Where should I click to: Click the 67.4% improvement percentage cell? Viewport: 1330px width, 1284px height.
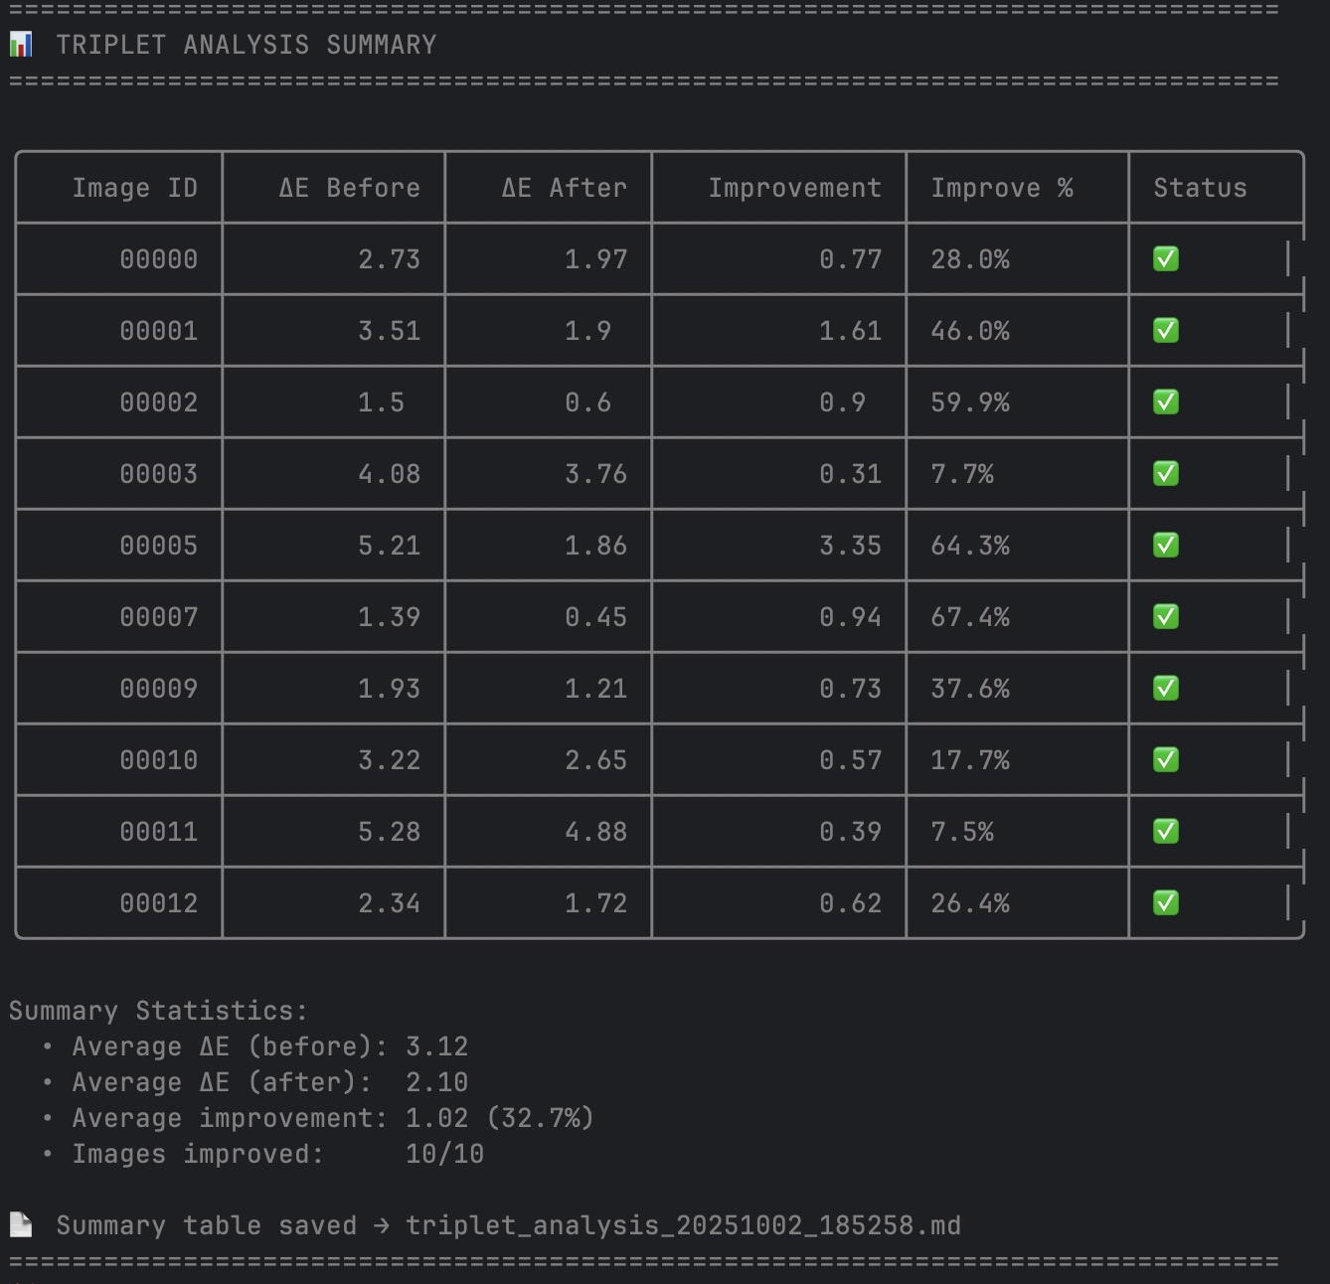click(x=969, y=617)
